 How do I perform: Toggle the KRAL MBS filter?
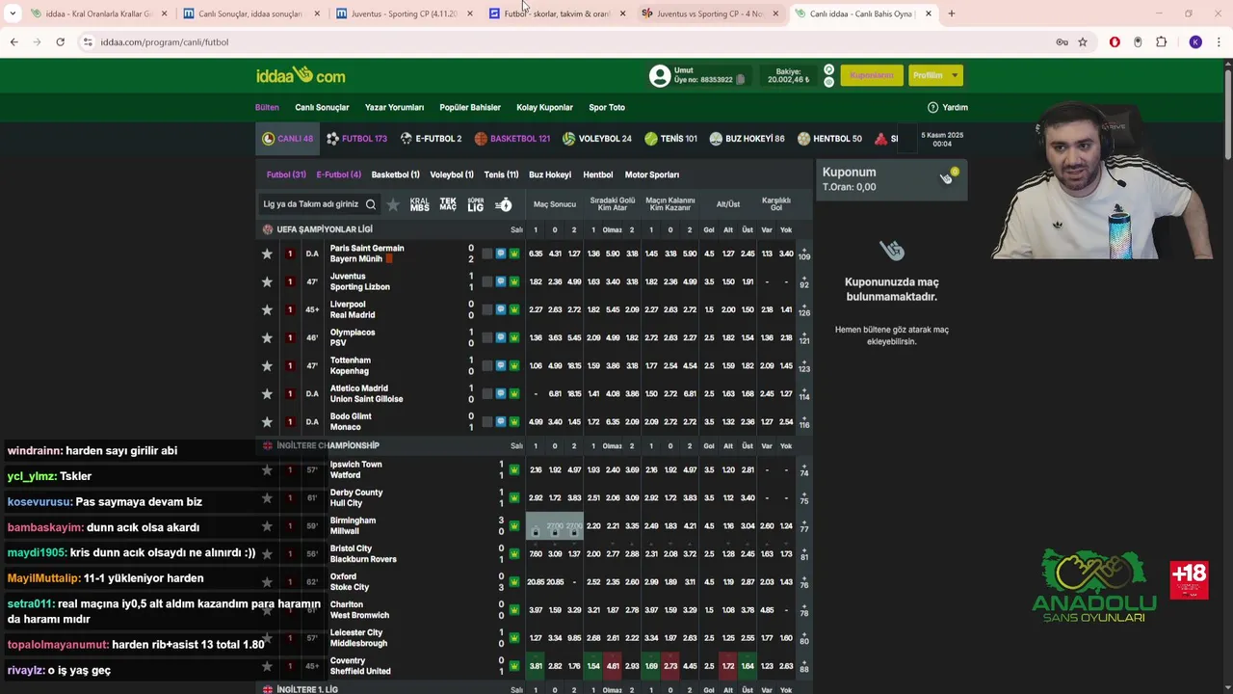pos(419,204)
